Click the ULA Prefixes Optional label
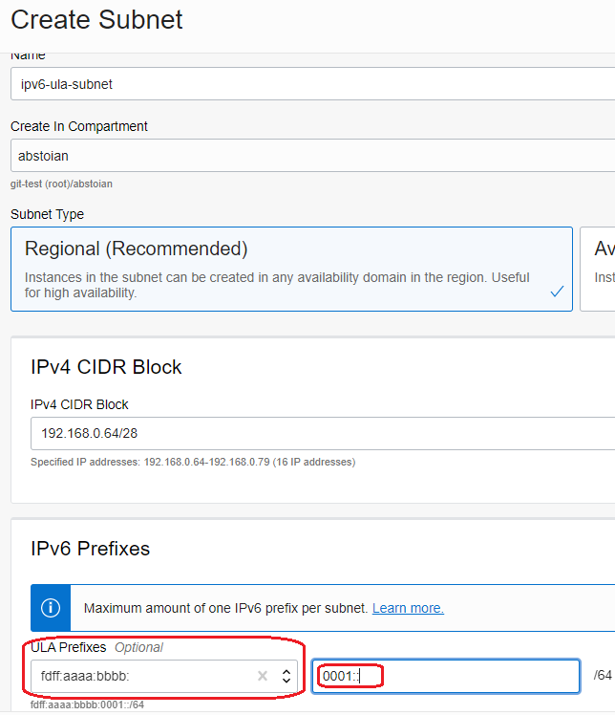Viewport: 615px width, 715px height. click(96, 647)
